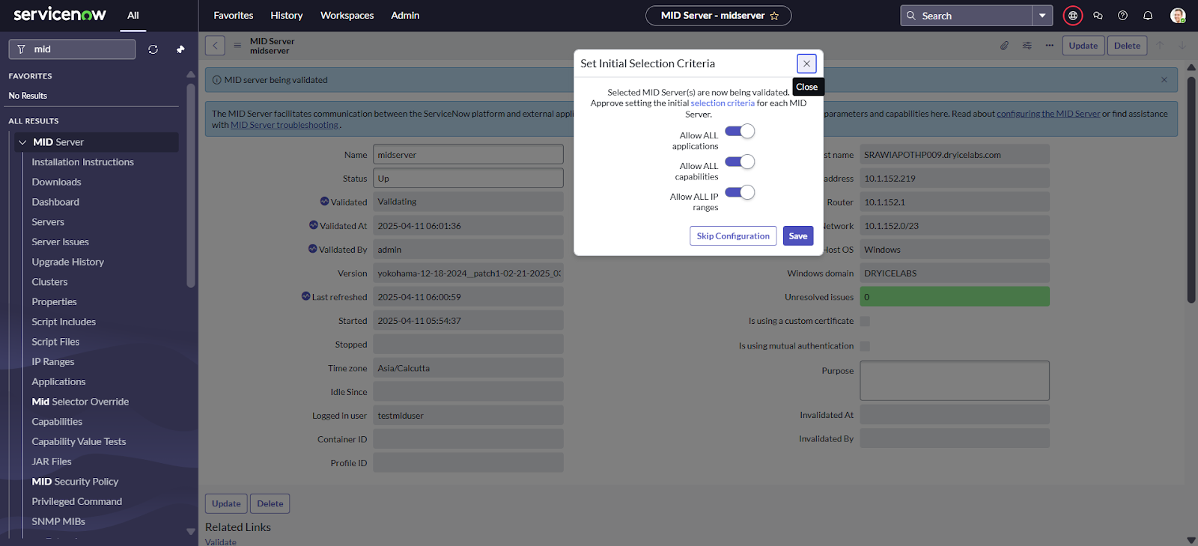Pin the navigation menu panel
The height and width of the screenshot is (546, 1198).
pyautogui.click(x=180, y=49)
